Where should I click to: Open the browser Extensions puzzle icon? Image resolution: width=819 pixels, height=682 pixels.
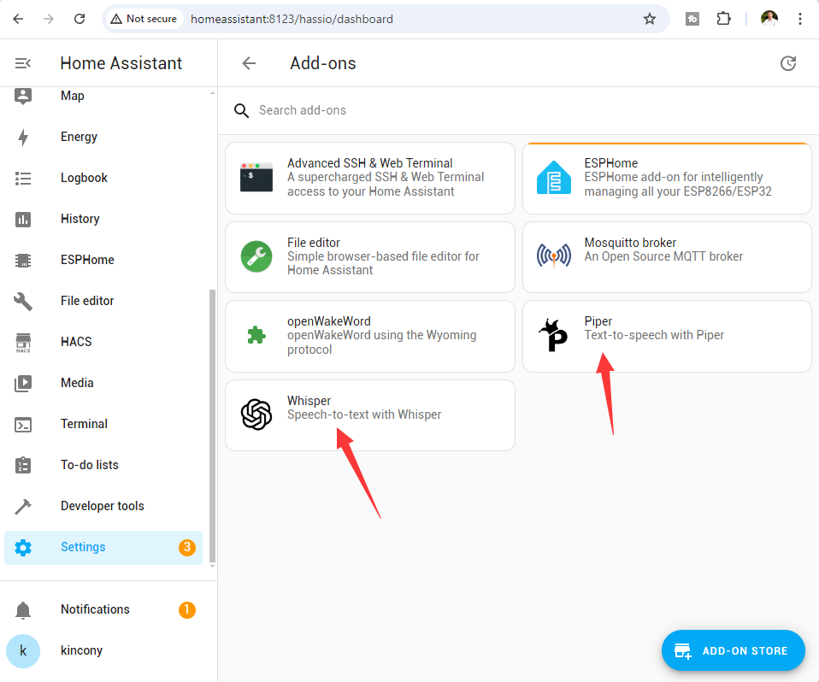(723, 19)
